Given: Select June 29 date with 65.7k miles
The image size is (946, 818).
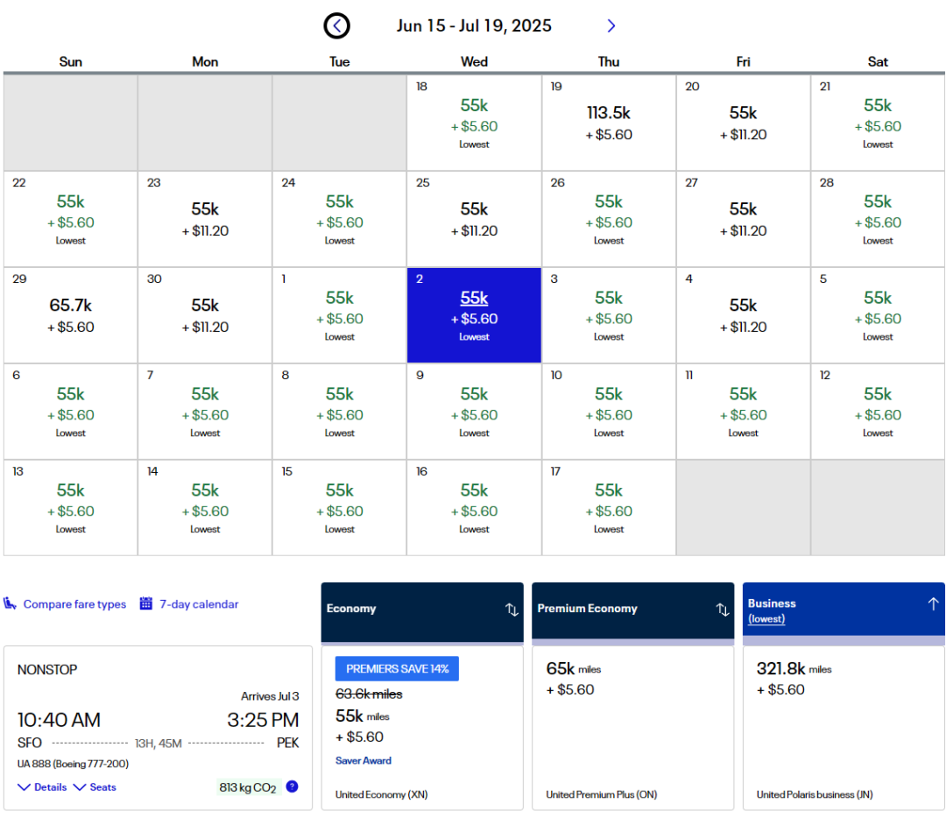Looking at the screenshot, I should pyautogui.click(x=71, y=315).
